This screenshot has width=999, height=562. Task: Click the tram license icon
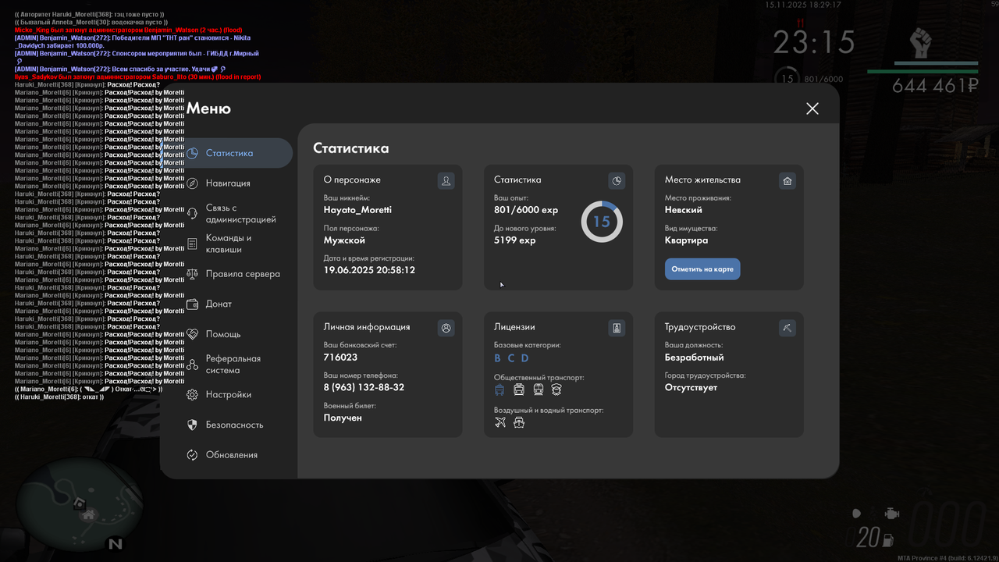519,389
